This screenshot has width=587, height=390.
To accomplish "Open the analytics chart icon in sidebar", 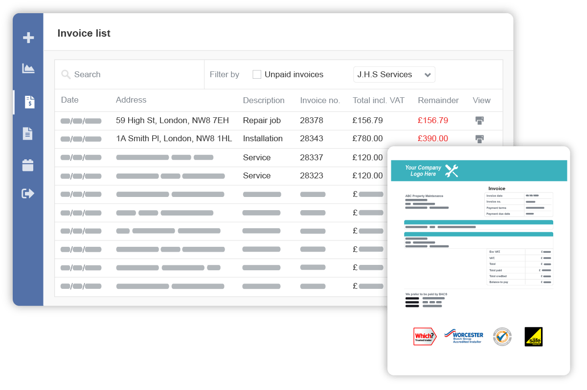I will [x=28, y=69].
